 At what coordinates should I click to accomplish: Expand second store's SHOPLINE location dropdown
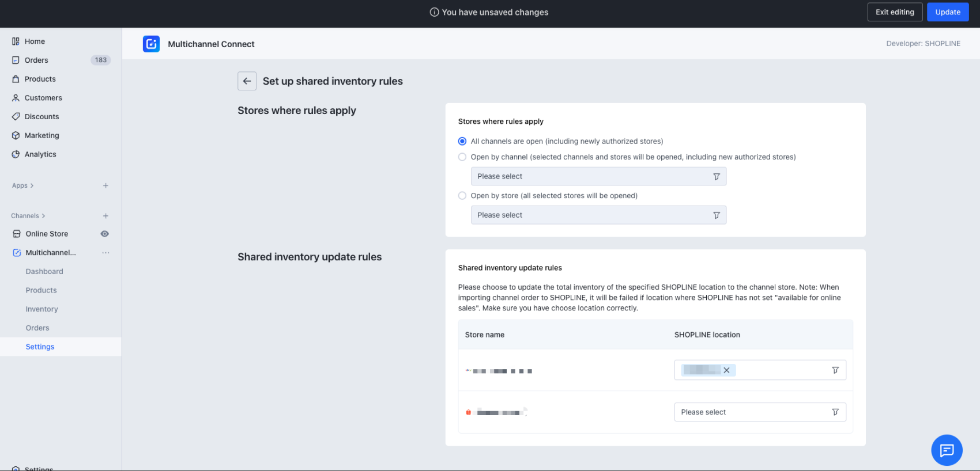pos(759,412)
